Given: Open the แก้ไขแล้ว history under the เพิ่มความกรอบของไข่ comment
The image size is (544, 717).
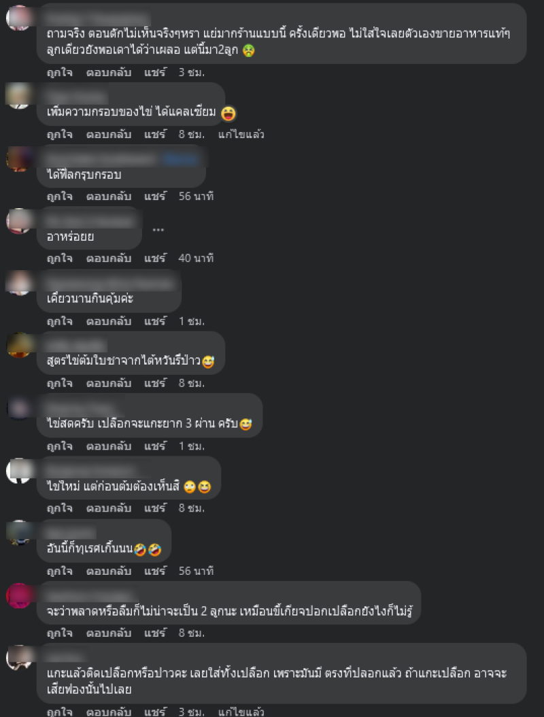Looking at the screenshot, I should coord(241,135).
